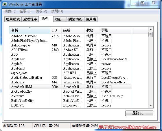The image size is (162, 131).
Task: Select the BDESVC service
Action: pos(71,105)
